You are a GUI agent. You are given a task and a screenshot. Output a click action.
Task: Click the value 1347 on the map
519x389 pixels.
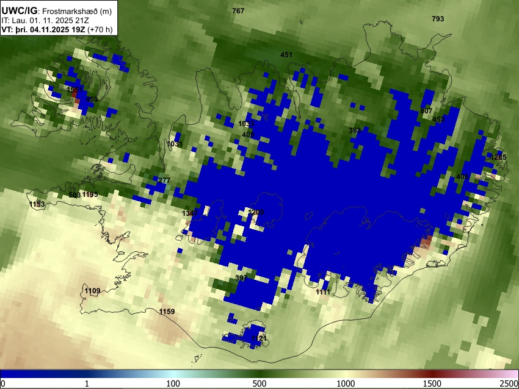click(x=190, y=213)
